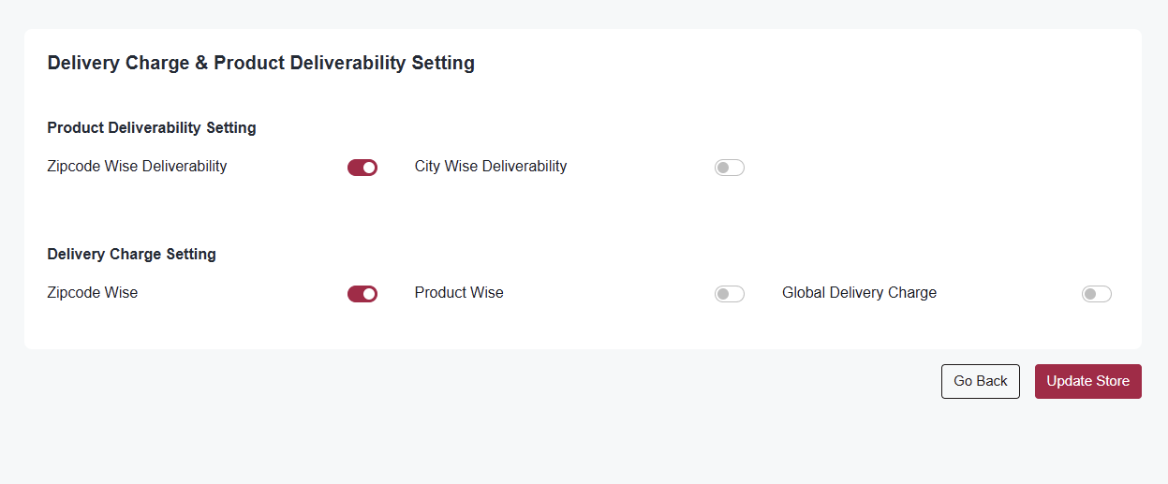Go Back using the outlined button
The height and width of the screenshot is (484, 1168).
pyautogui.click(x=981, y=381)
